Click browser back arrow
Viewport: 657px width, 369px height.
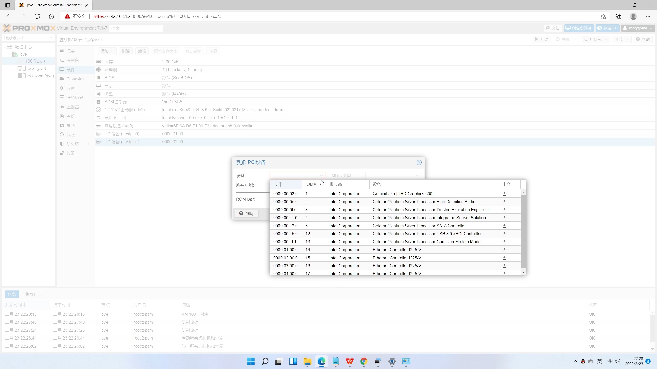click(9, 16)
